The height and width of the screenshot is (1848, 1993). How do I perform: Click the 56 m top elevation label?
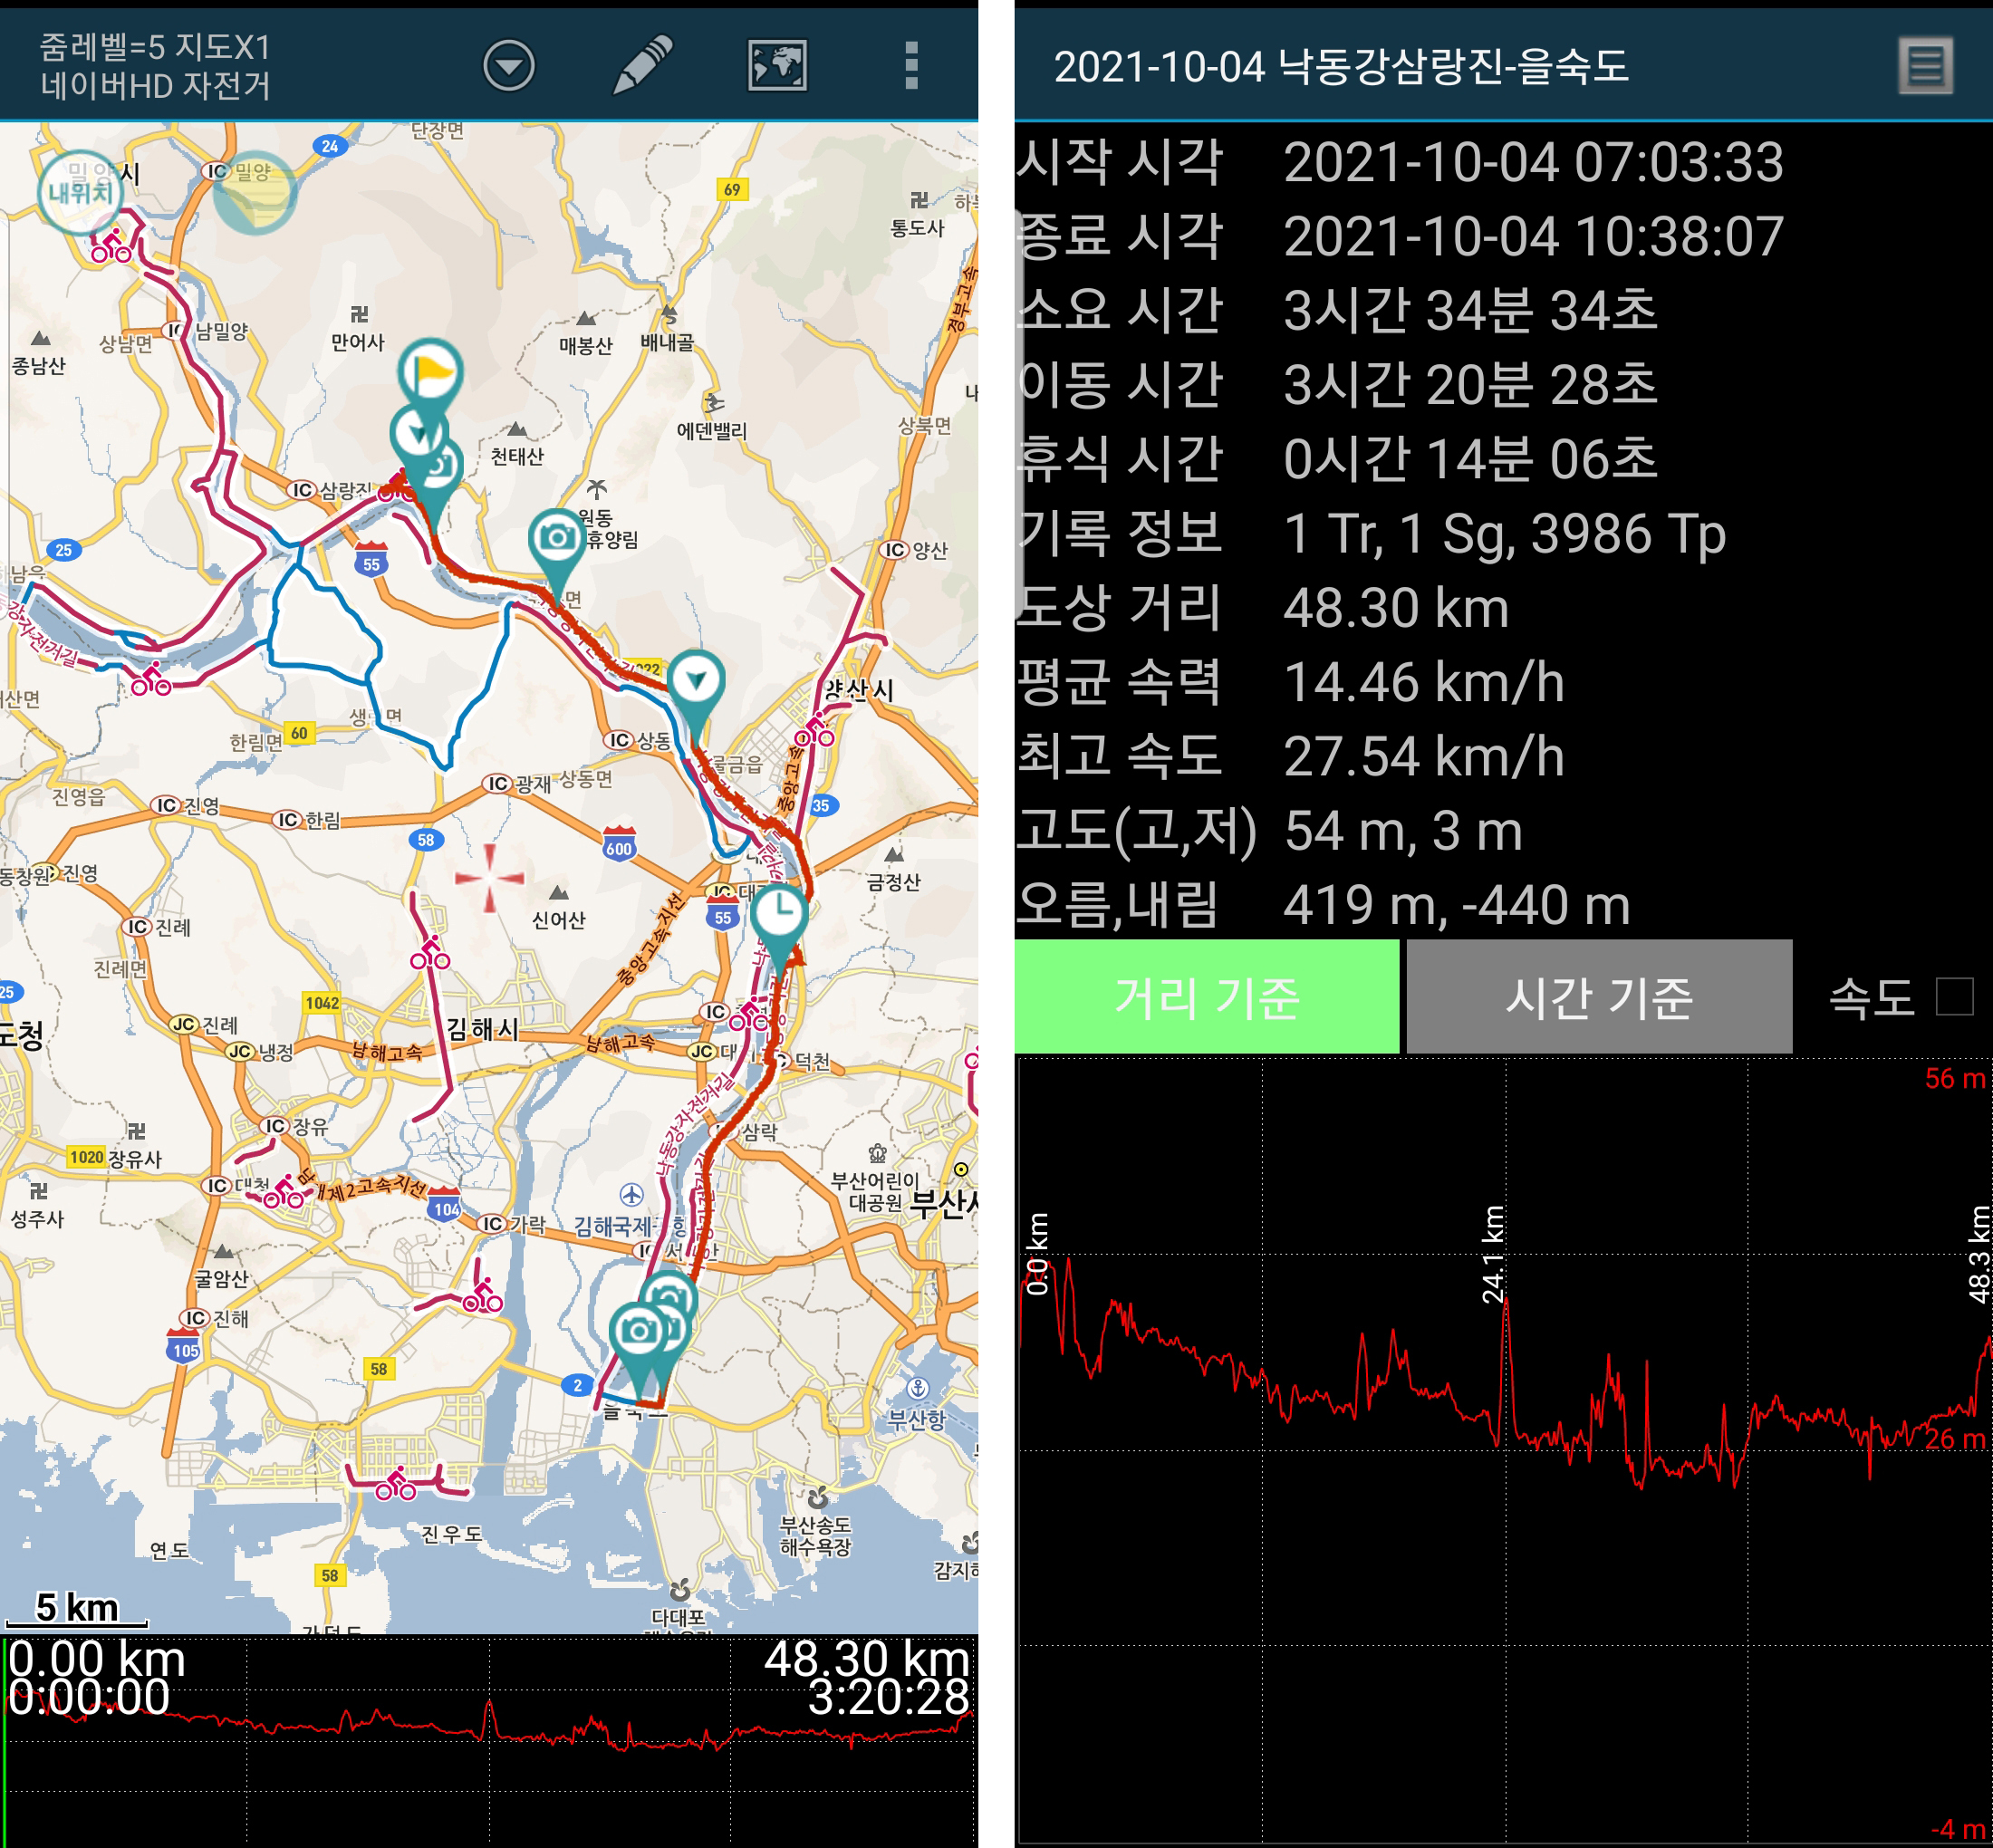tap(1955, 1078)
